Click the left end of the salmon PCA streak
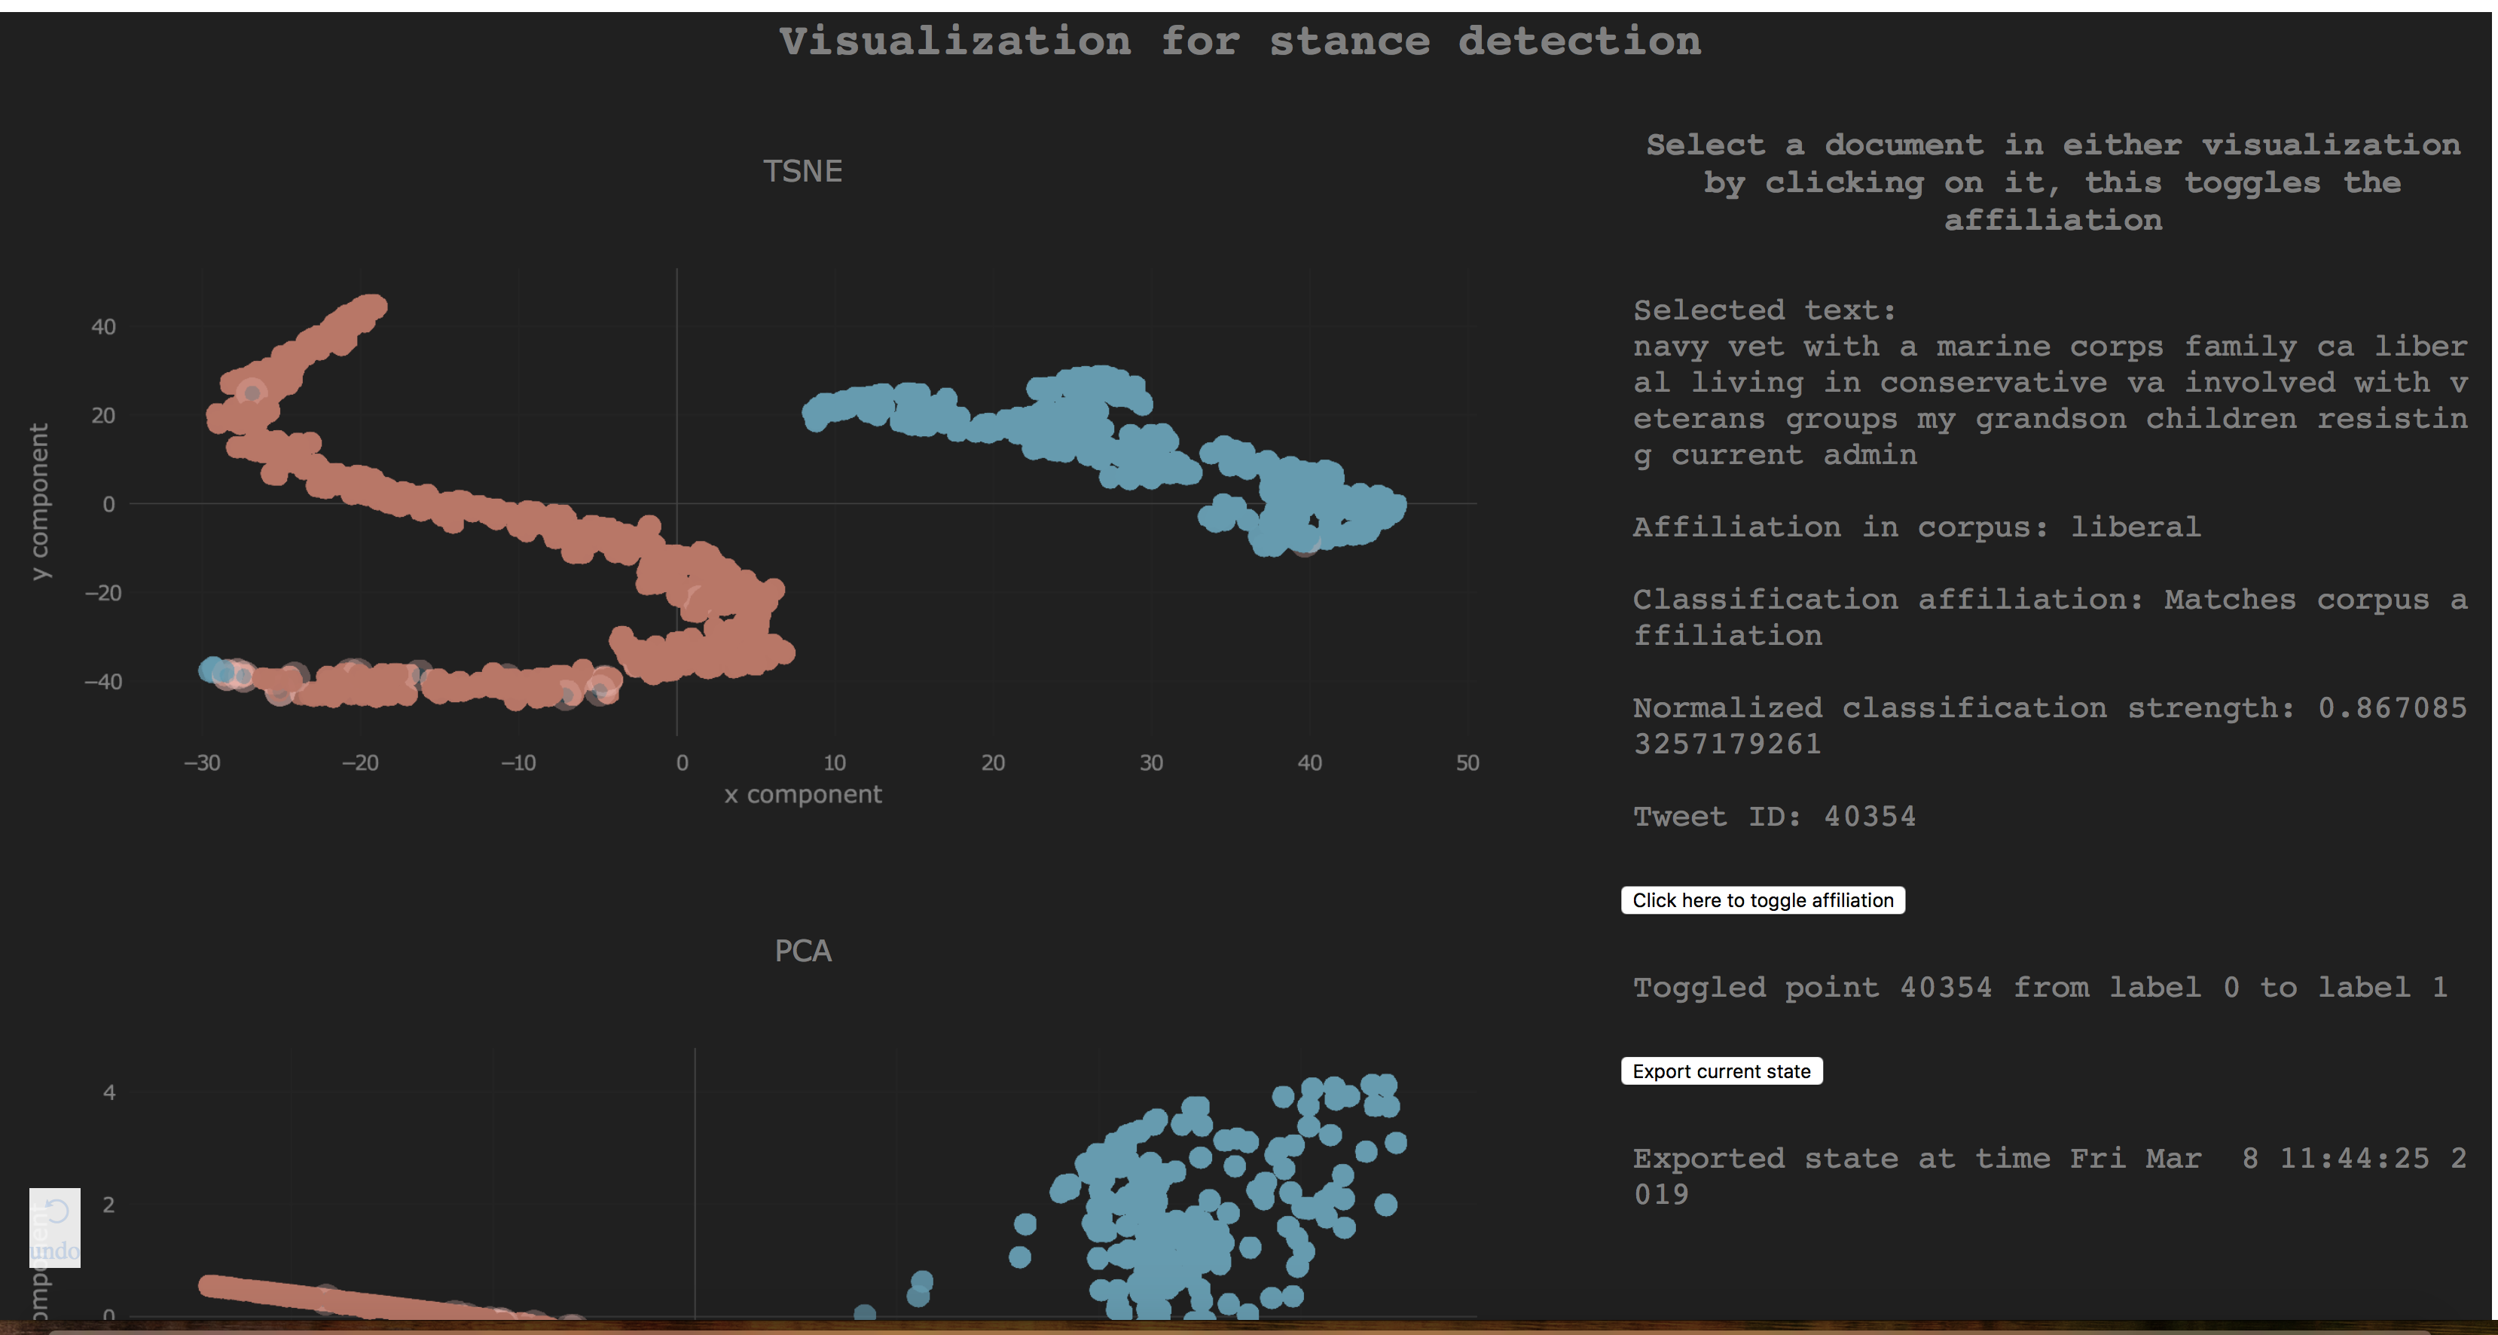This screenshot has height=1335, width=2498. 209,1285
